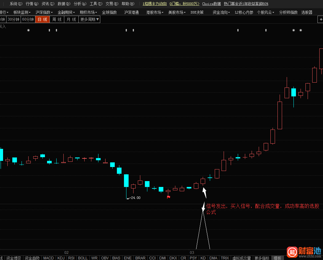Click the plus icon at top right

point(321,19)
